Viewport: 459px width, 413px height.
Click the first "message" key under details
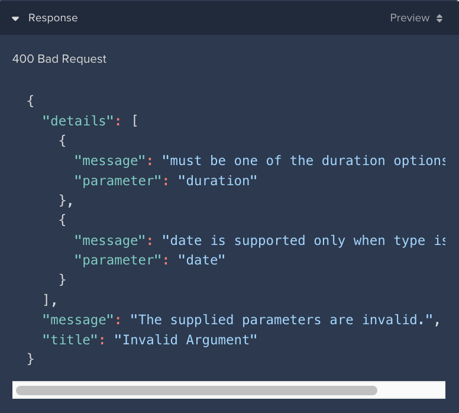109,161
